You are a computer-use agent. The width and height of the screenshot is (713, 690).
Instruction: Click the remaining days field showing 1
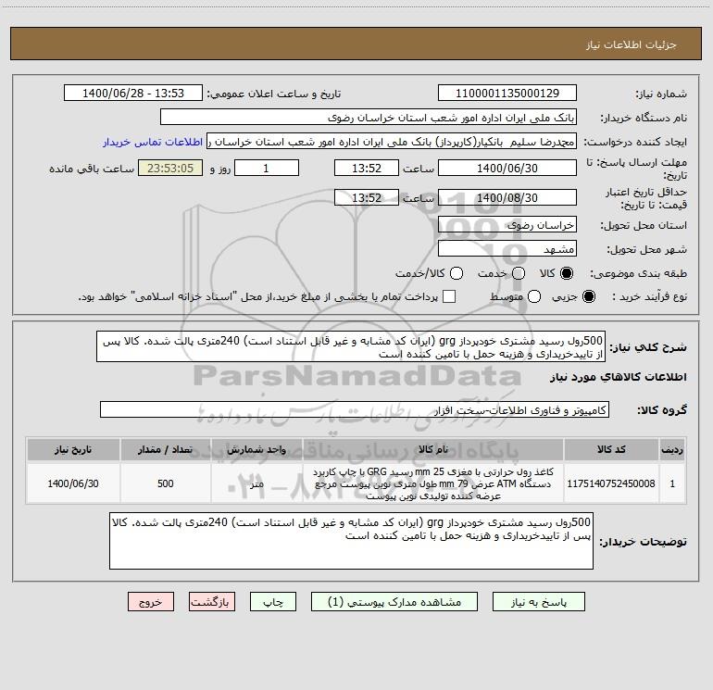[267, 168]
